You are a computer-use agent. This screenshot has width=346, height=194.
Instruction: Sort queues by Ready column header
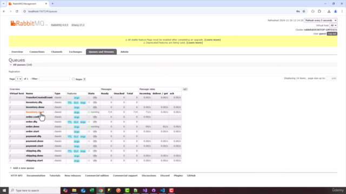click(x=105, y=93)
